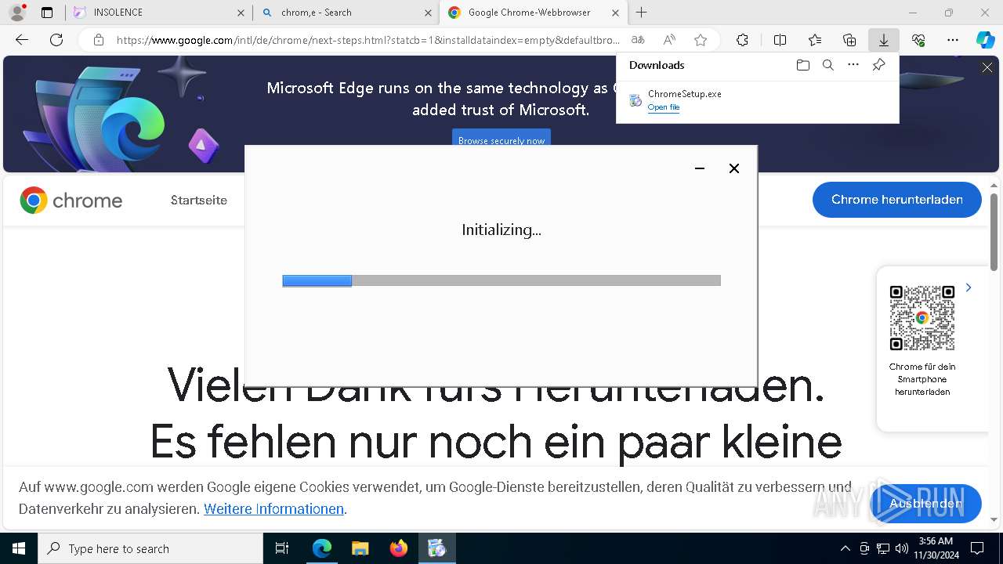Add this page to favorites

[x=701, y=40]
